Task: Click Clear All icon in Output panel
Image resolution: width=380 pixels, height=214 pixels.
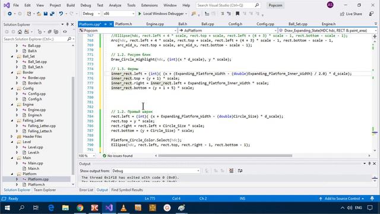Action: click(231, 171)
